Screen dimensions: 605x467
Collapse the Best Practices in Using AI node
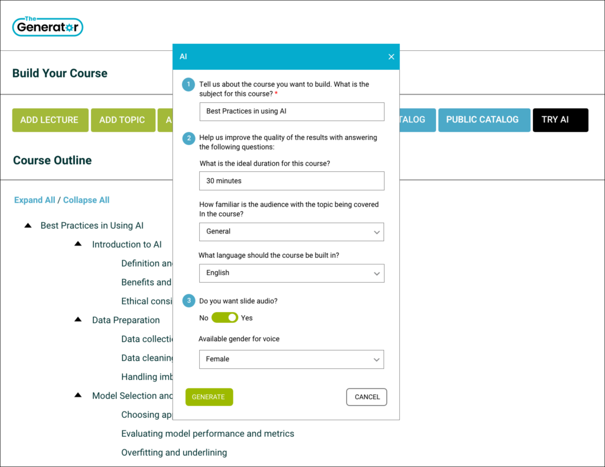pos(27,226)
